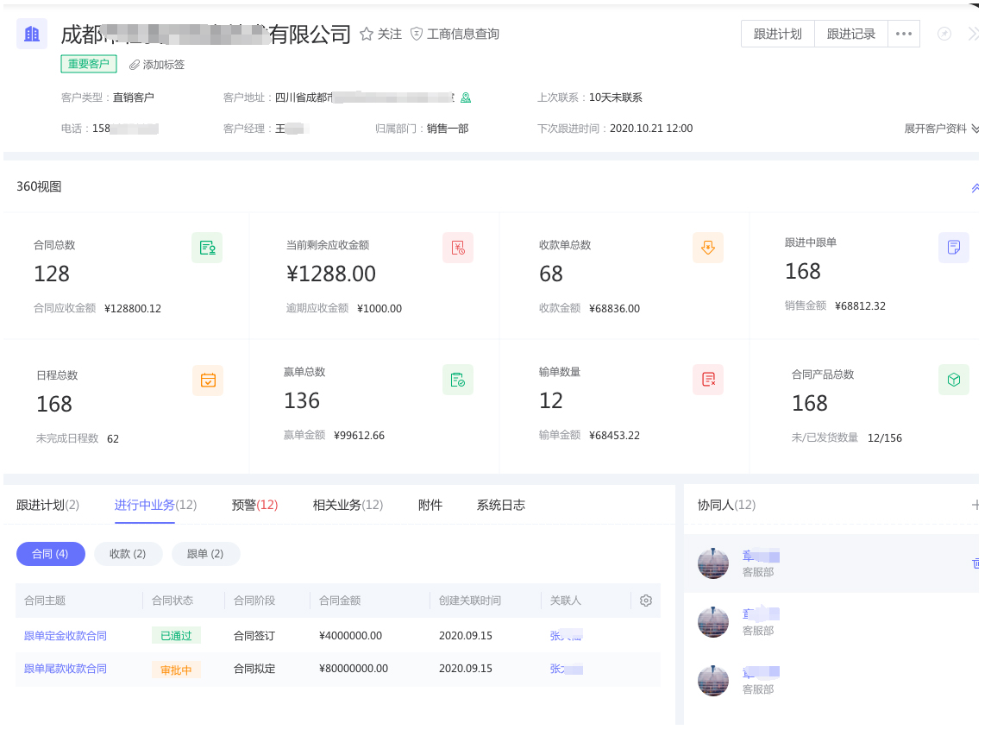Click the 跟进中跟单 card icon

coord(954,248)
